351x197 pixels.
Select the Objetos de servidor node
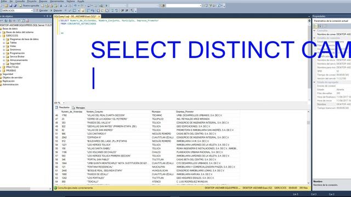[x=13, y=78]
